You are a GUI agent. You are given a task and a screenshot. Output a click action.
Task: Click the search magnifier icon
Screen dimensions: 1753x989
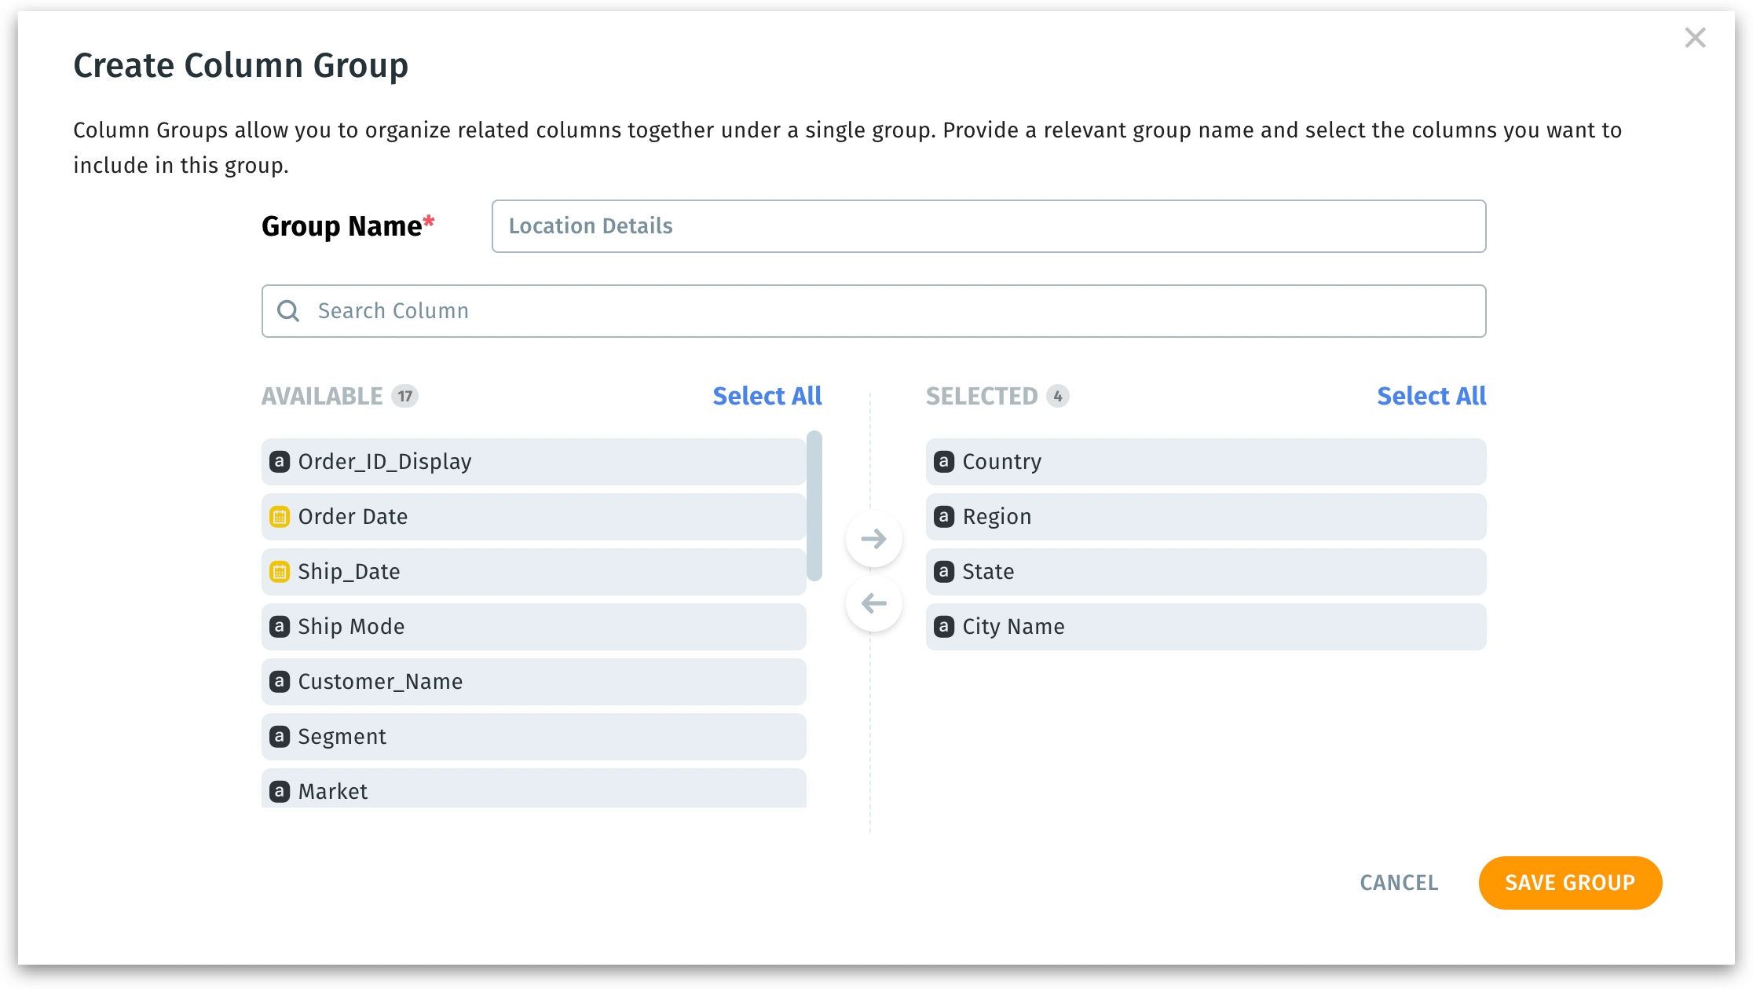[x=288, y=311]
